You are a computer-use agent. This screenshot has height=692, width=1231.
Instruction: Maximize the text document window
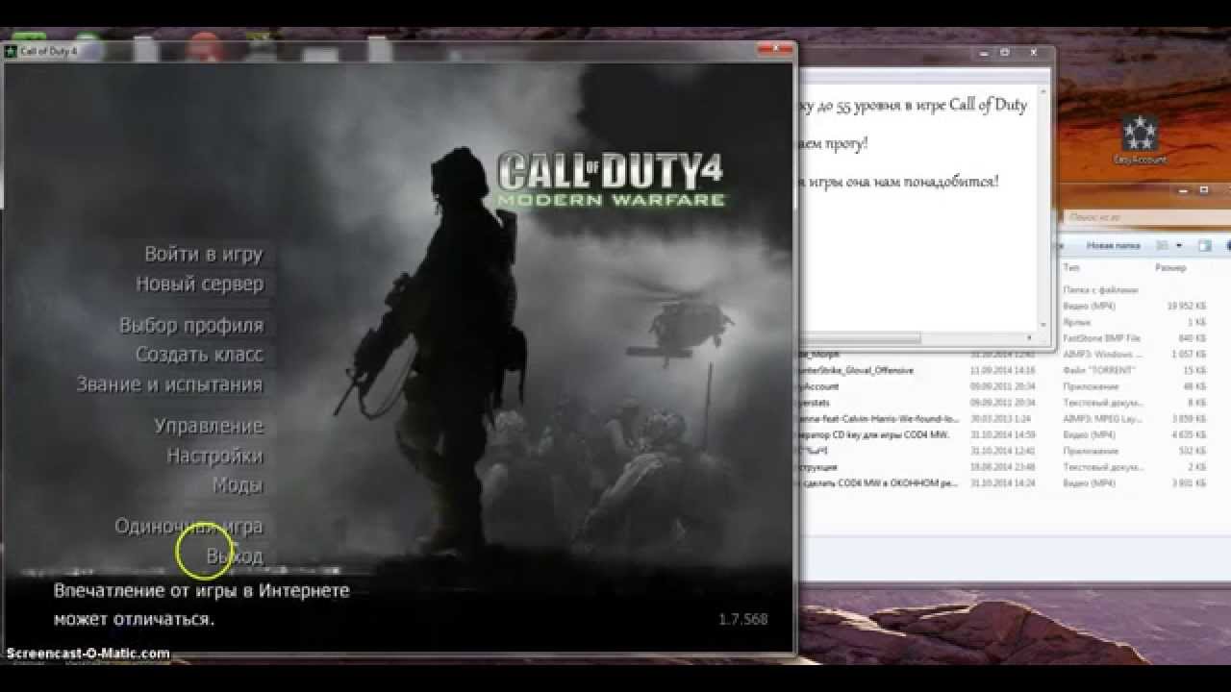[x=1004, y=52]
